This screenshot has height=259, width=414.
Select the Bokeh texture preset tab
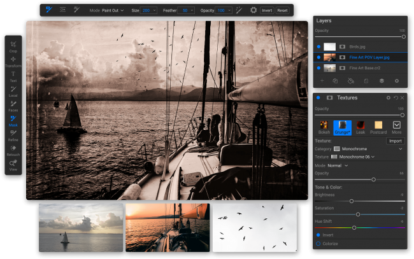324,127
